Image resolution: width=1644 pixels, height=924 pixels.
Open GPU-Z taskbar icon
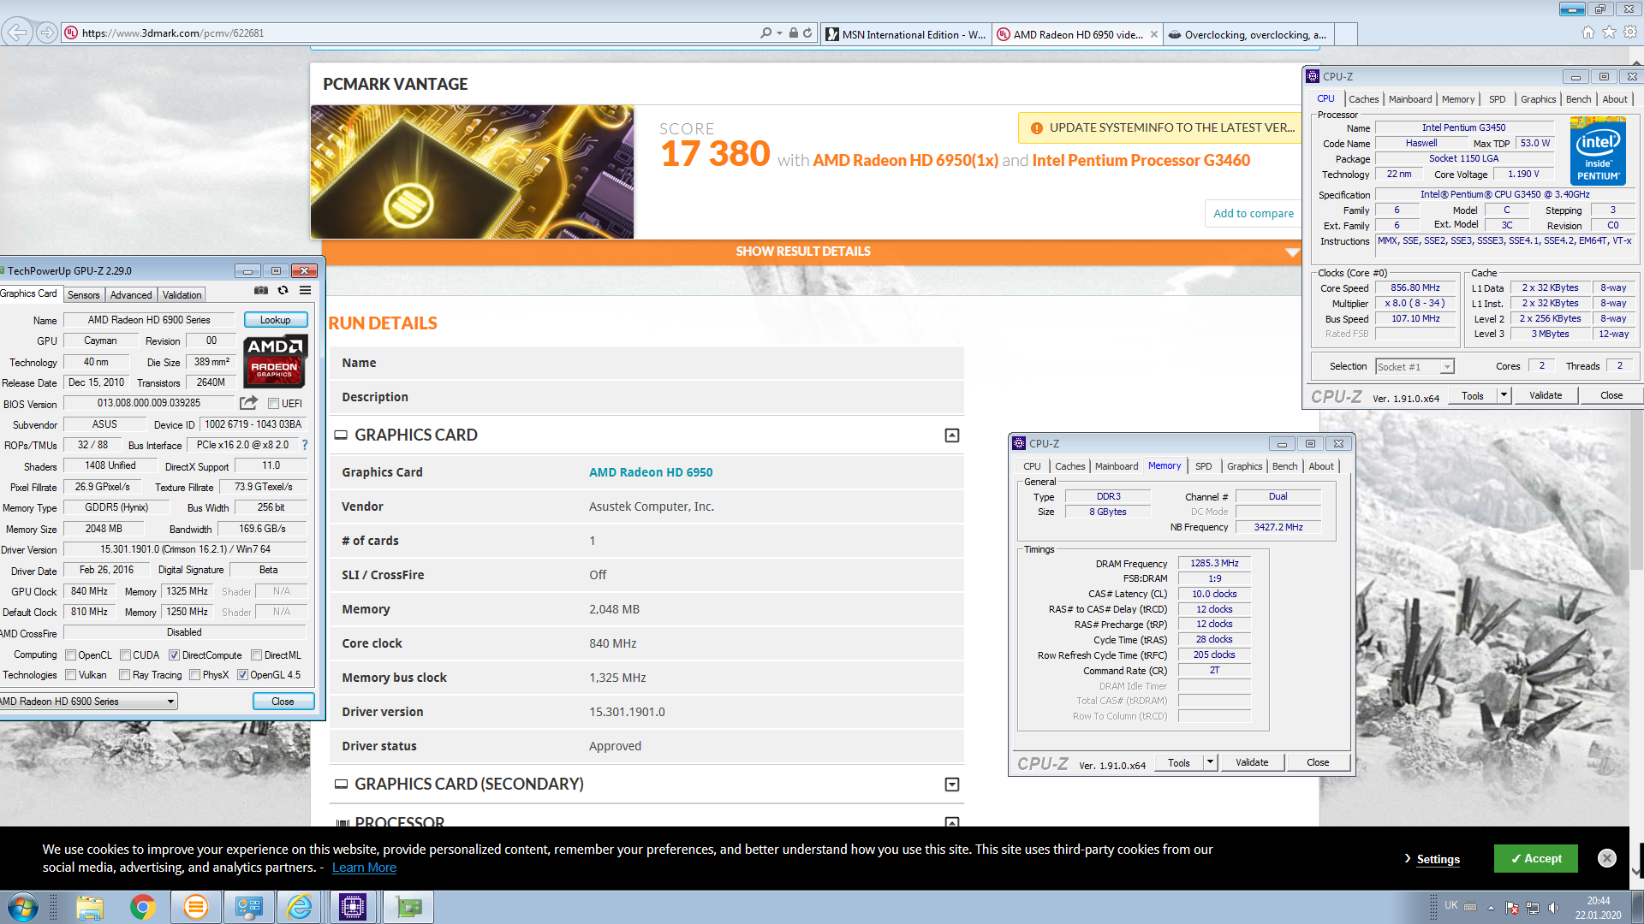[408, 907]
